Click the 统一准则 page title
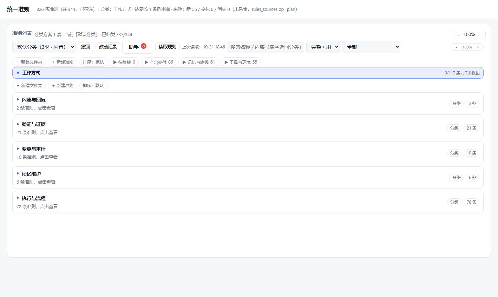This screenshot has height=297, width=498. coord(18,9)
